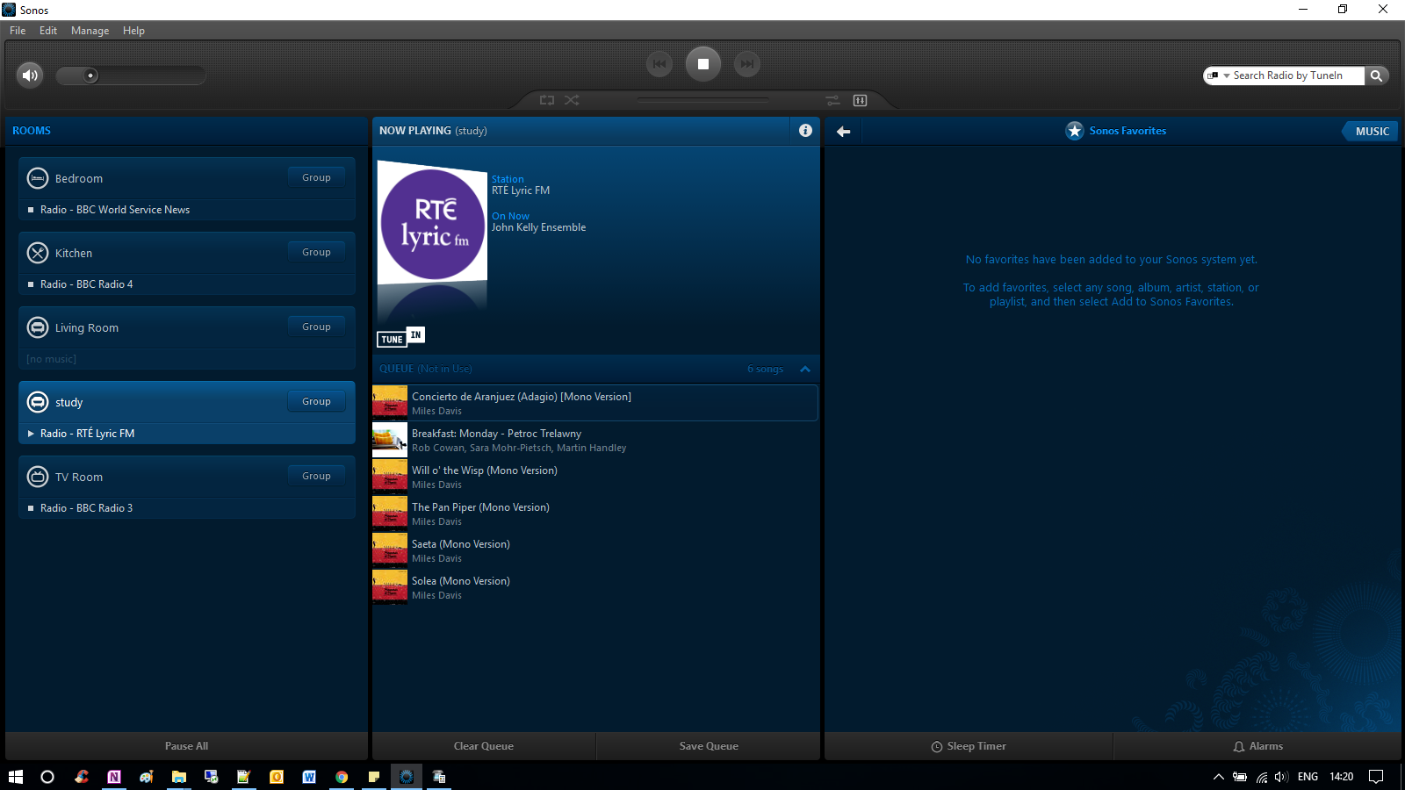Viewport: 1405px width, 790px height.
Task: Open File Explorer from the taskbar
Action: pos(178,777)
